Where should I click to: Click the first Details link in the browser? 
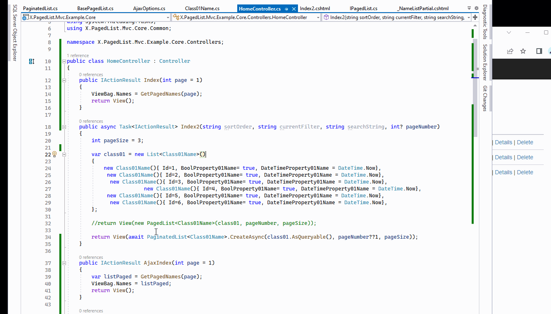coord(503,142)
